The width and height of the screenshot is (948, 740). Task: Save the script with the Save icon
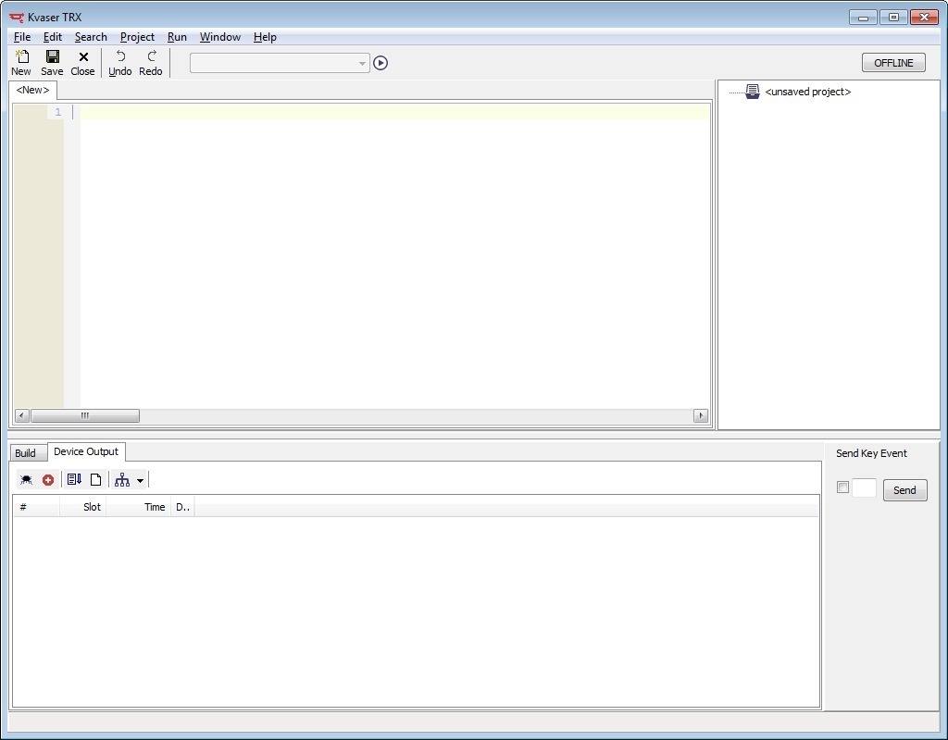click(52, 62)
